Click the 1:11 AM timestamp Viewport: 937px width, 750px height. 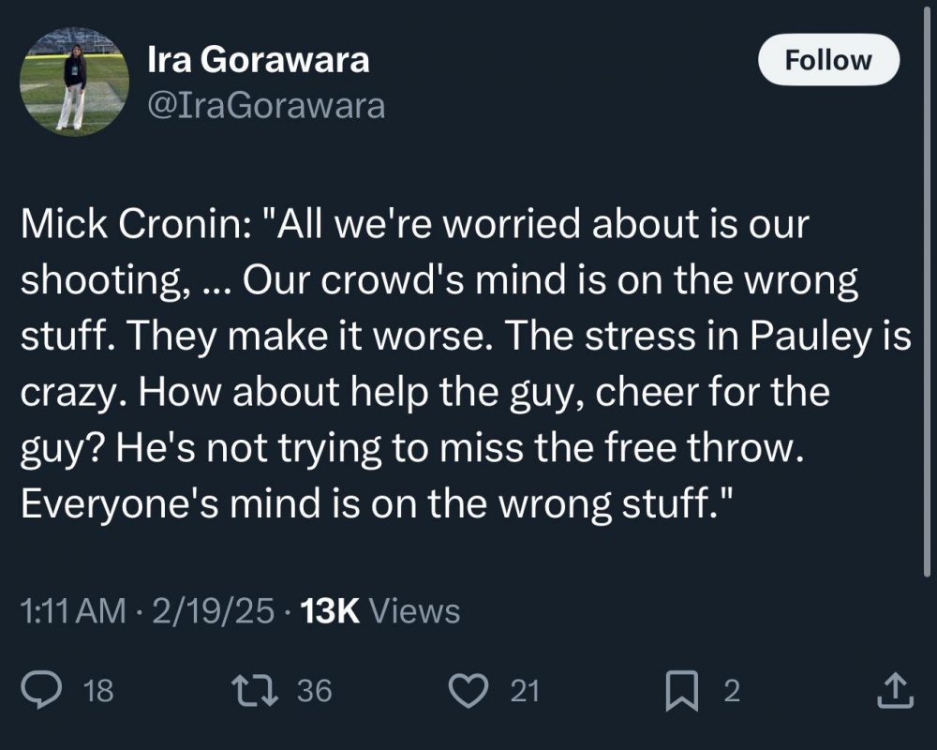coord(72,611)
